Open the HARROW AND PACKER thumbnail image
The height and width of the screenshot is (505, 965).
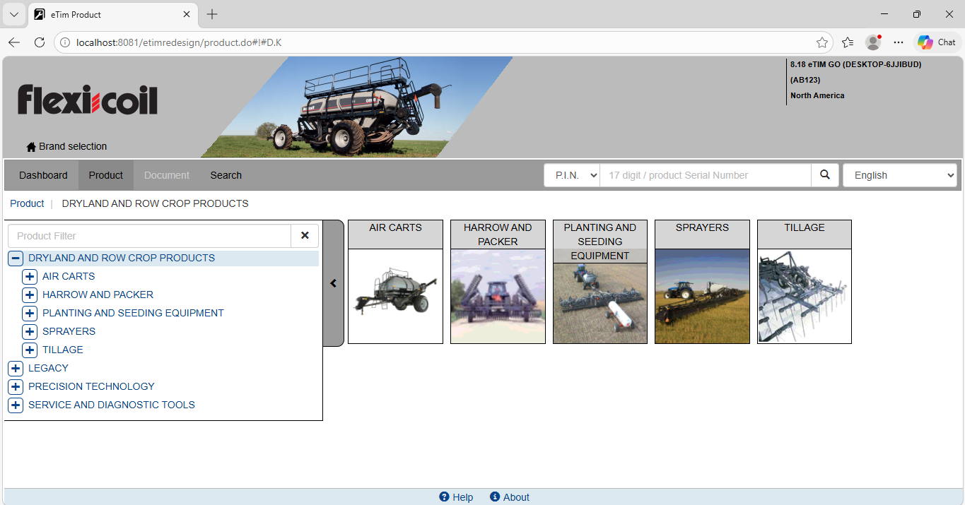[498, 296]
